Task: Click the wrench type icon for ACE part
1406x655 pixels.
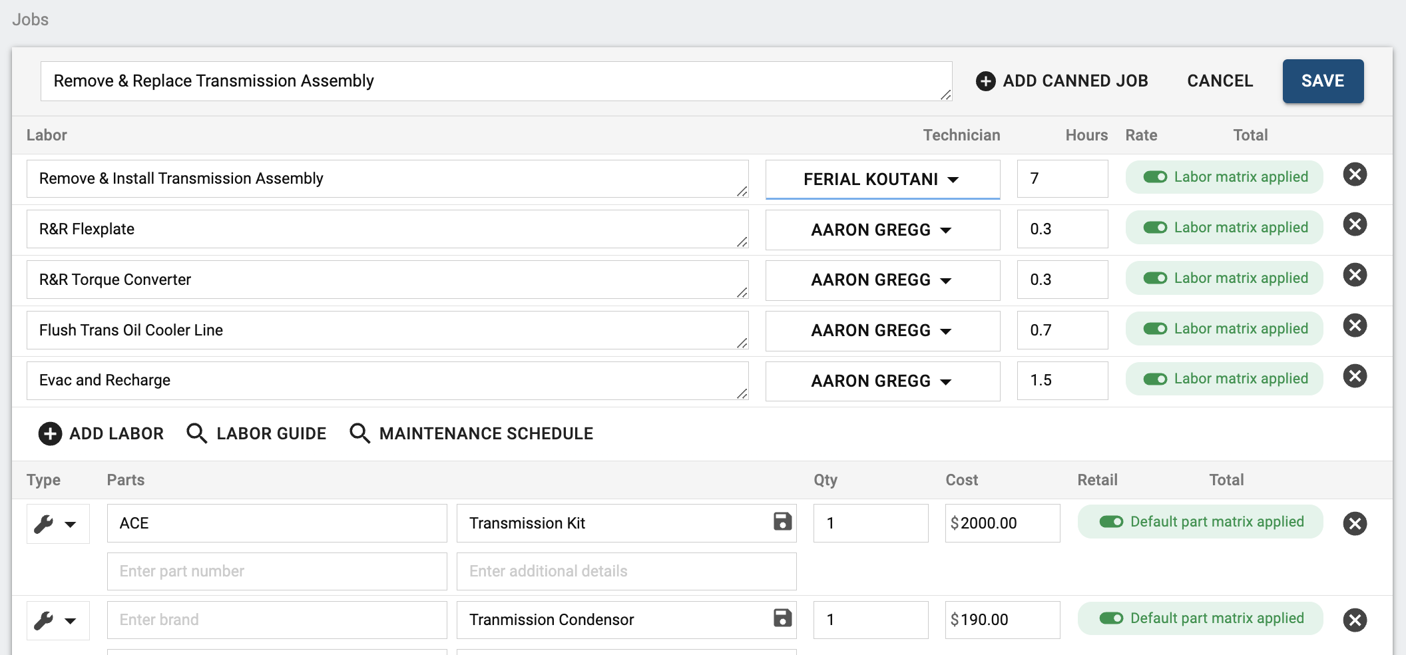Action: 44,525
